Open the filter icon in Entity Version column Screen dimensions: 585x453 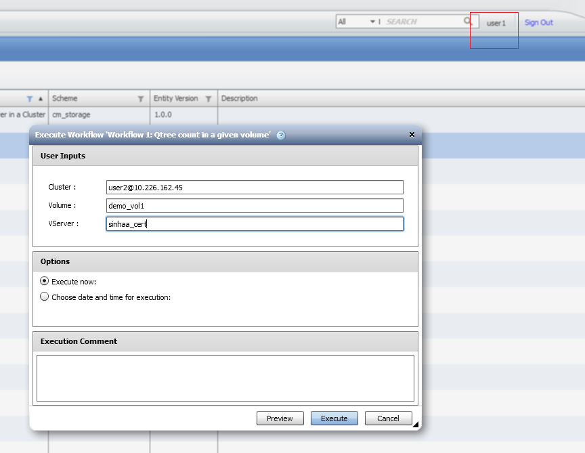[x=209, y=98]
